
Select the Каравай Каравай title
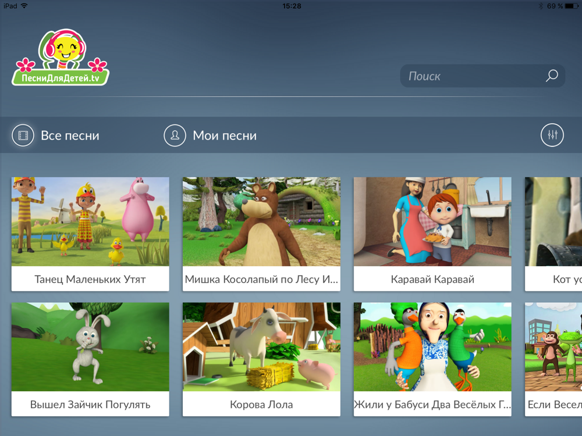(x=432, y=279)
